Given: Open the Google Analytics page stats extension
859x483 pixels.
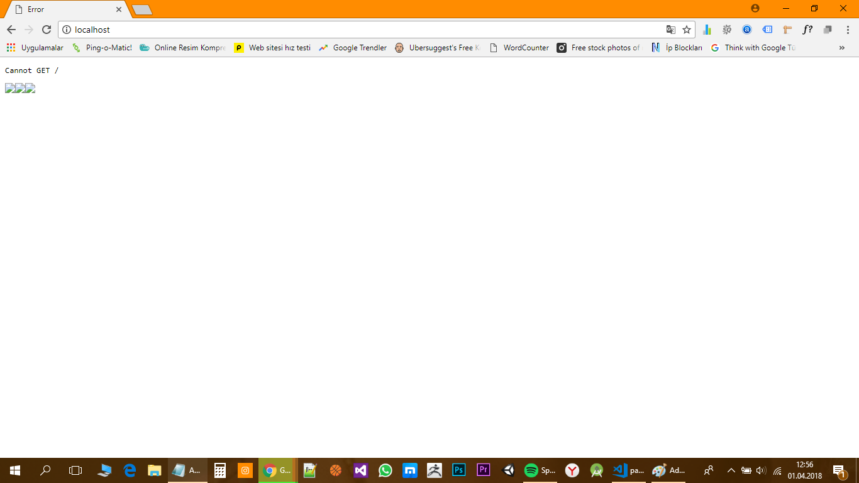Looking at the screenshot, I should [x=706, y=30].
